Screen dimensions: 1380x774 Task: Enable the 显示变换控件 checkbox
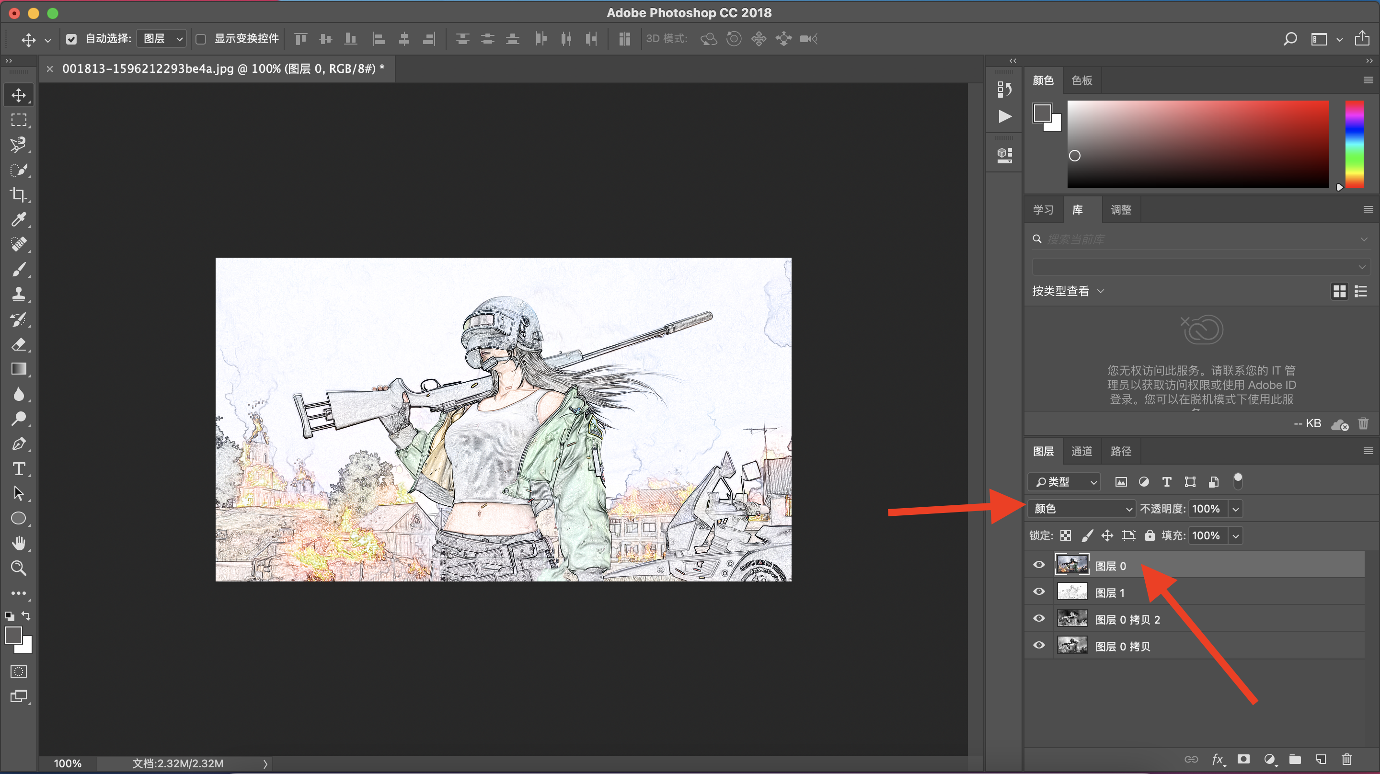[x=201, y=39]
